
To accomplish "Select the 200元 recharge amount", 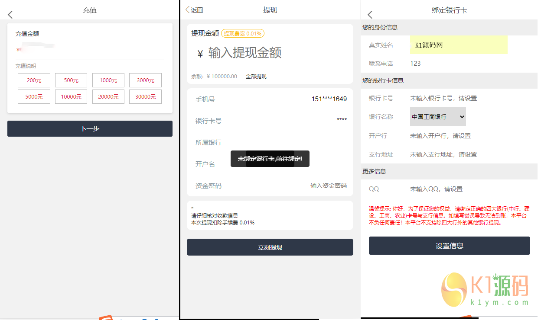I will (34, 80).
